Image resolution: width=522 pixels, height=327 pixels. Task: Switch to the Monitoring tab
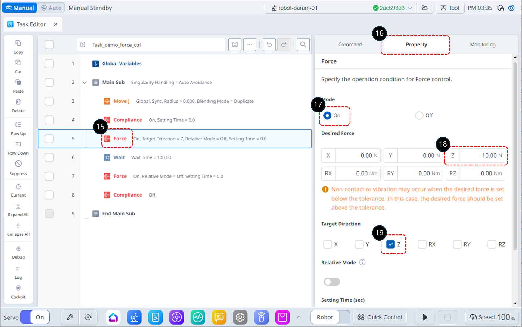(x=482, y=45)
